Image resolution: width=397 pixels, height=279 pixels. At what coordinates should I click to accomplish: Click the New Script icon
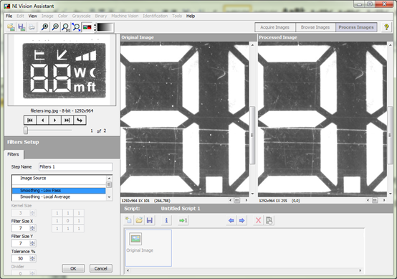[128, 220]
